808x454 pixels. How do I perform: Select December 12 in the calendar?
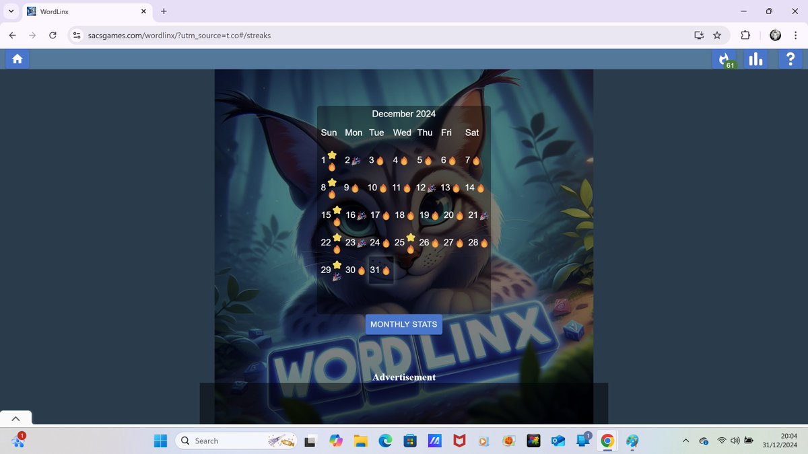tap(426, 188)
